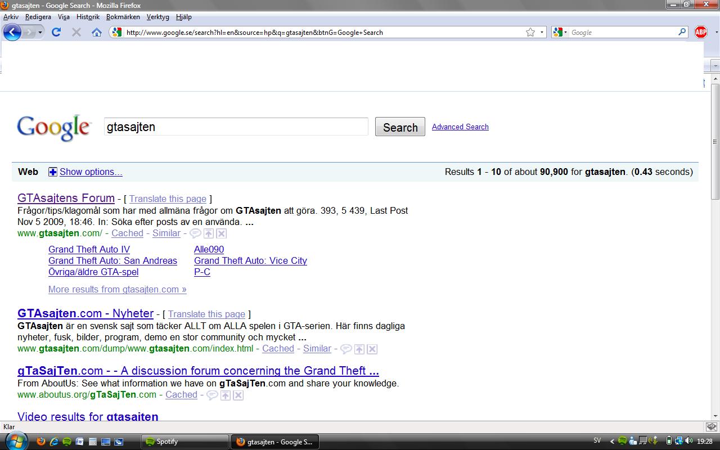The height and width of the screenshot is (450, 720).
Task: Remove the first gtasajten.com result X icon
Action: click(222, 233)
